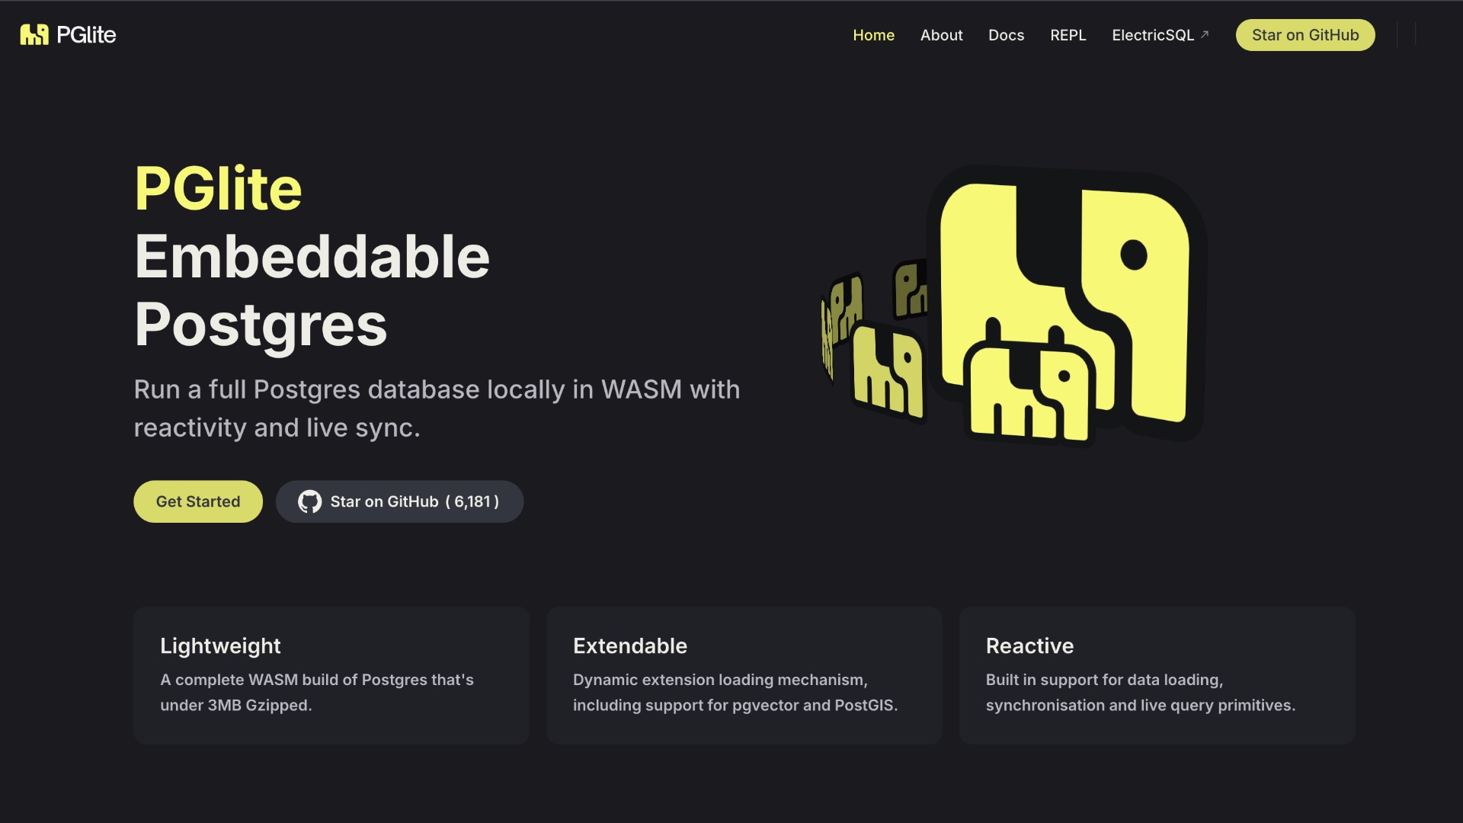The height and width of the screenshot is (823, 1463).
Task: Click the 'Run a full Postgres database' tagline
Action: [437, 408]
